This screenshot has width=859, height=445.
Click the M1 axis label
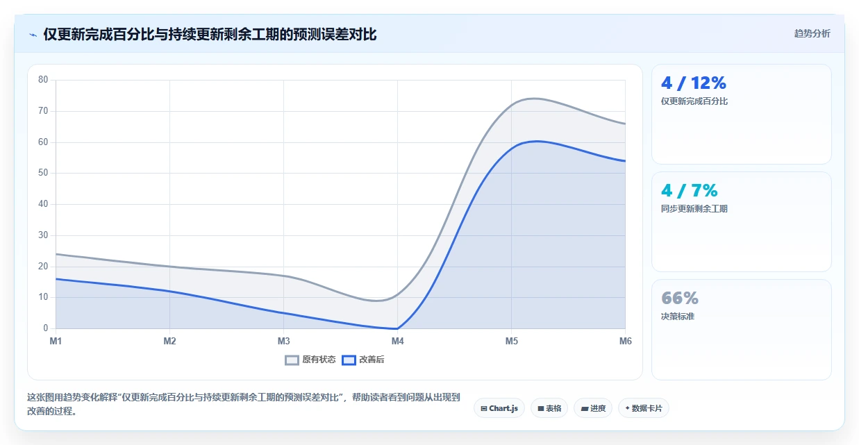56,341
